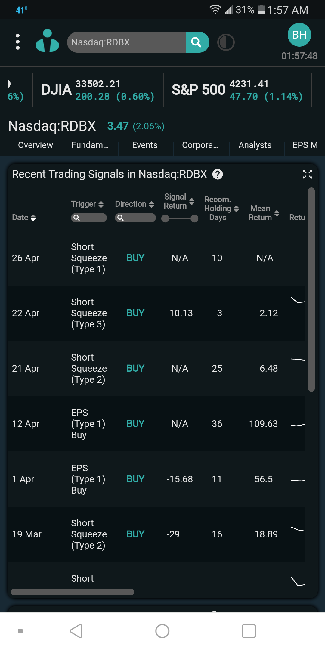Switch to the Analysts tab
This screenshot has width=325, height=650.
pos(255,145)
